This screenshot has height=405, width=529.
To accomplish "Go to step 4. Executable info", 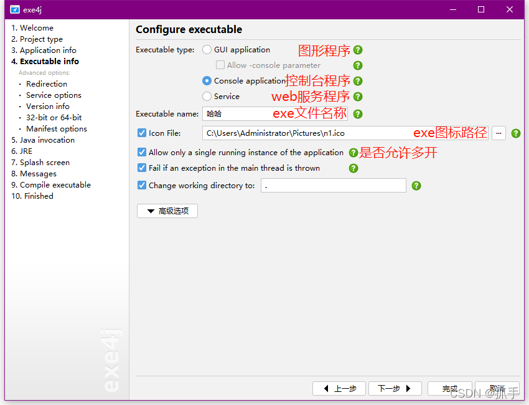I will (x=45, y=62).
